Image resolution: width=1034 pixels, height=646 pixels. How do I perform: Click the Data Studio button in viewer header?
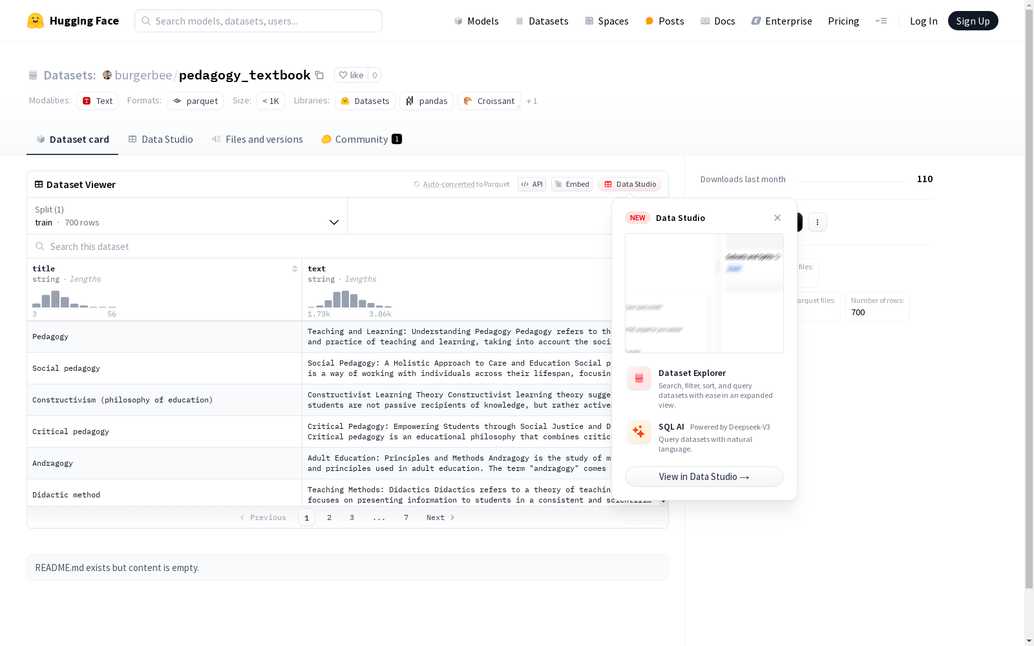point(630,184)
